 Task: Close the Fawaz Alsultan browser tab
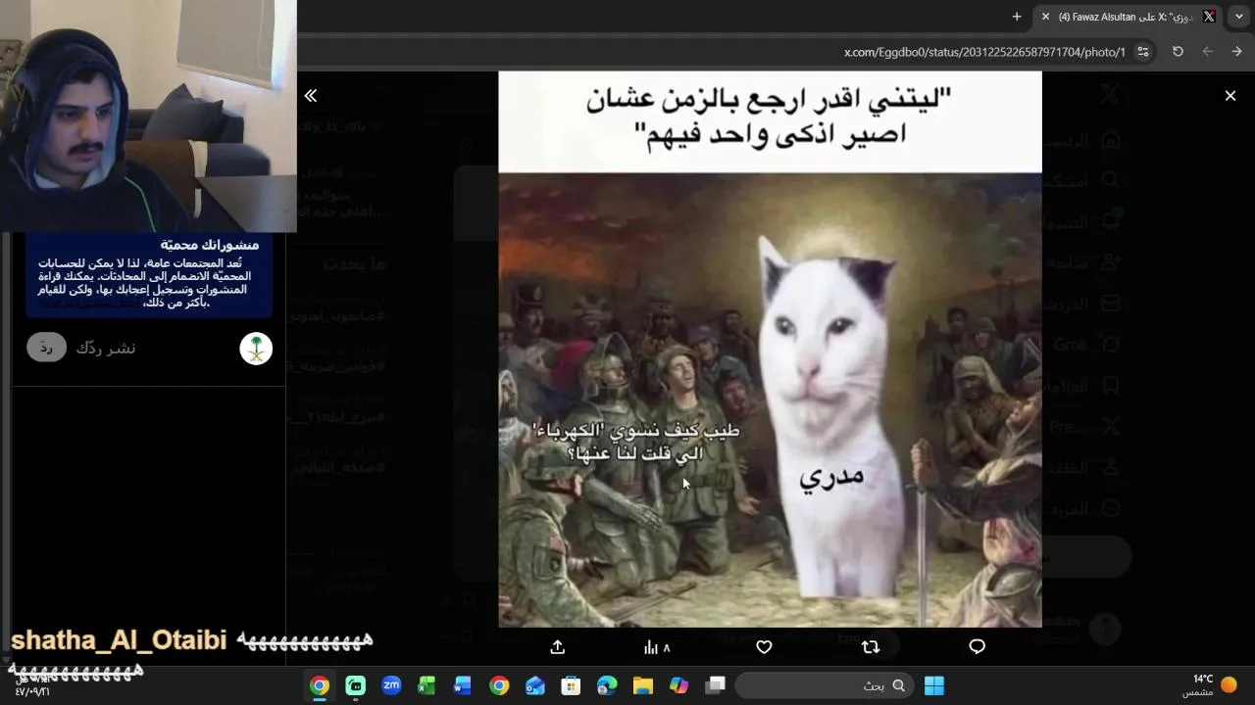click(1045, 17)
